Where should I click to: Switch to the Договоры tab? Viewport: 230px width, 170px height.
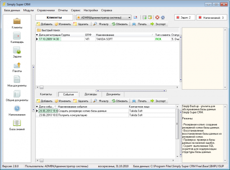[x=91, y=94]
